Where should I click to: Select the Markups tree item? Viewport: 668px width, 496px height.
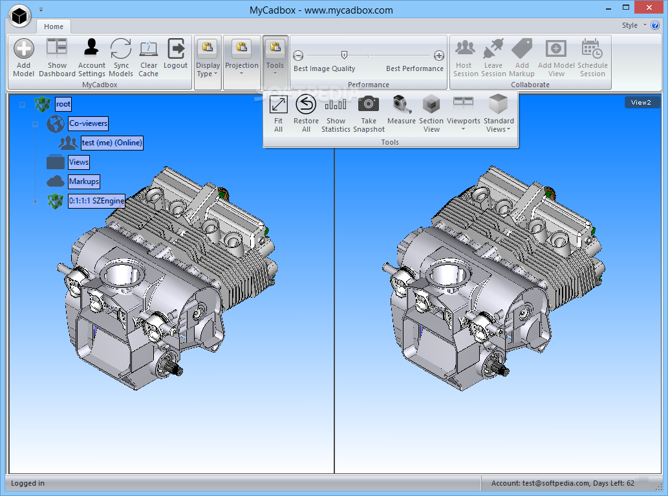click(84, 181)
